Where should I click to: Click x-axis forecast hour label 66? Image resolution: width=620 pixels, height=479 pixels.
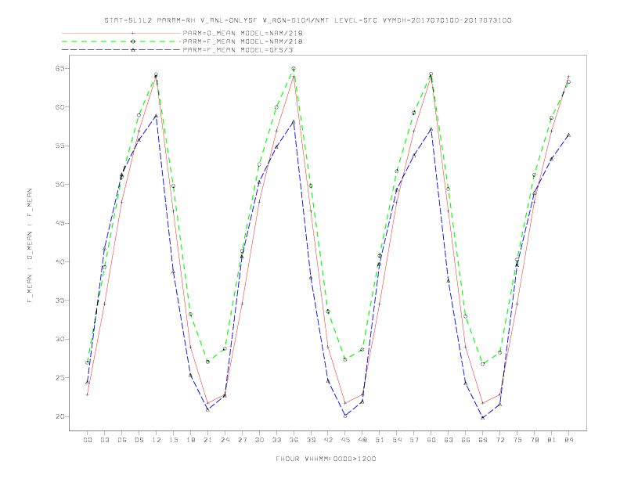coord(466,440)
